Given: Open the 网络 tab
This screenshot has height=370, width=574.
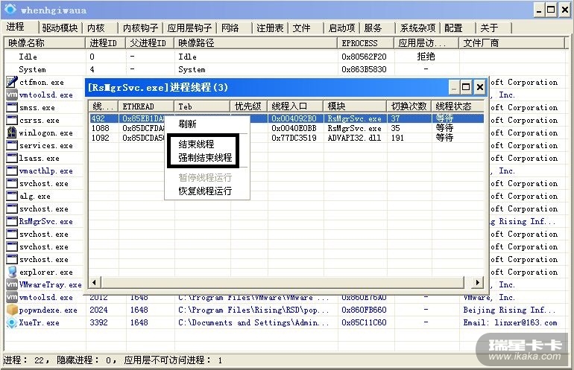Looking at the screenshot, I should pos(230,28).
